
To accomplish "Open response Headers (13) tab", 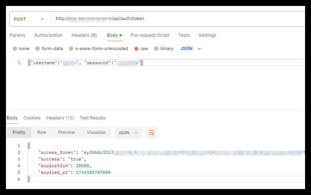I will (x=60, y=118).
